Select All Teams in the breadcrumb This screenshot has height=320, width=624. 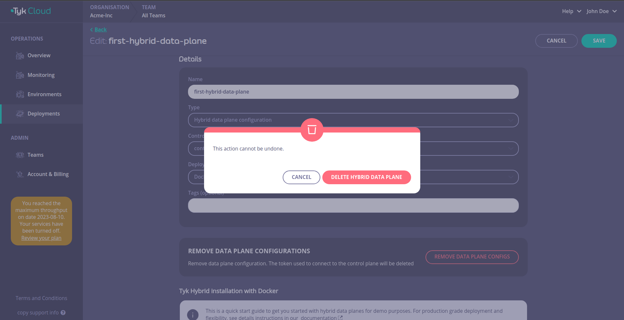point(153,15)
